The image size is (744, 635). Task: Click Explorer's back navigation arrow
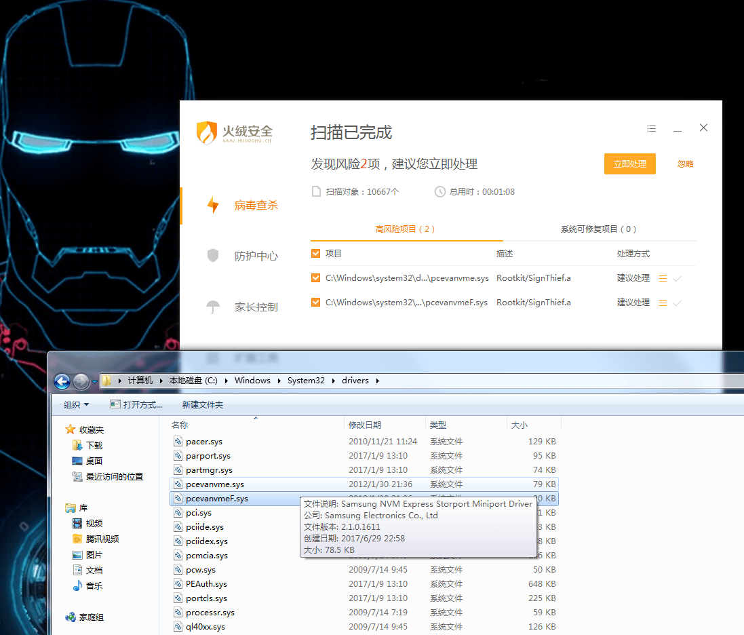(x=62, y=381)
